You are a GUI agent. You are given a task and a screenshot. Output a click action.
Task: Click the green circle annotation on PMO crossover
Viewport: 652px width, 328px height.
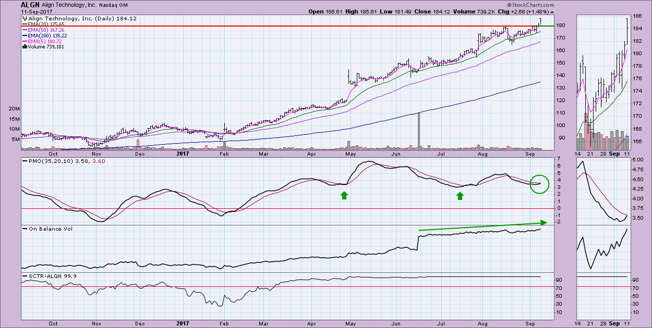(x=539, y=183)
